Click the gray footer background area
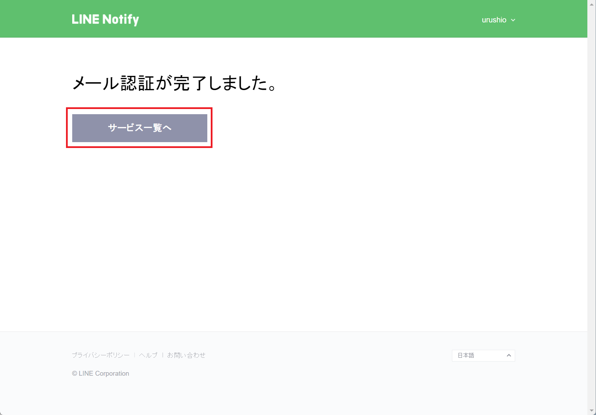Screen dimensions: 596x415 294,393
